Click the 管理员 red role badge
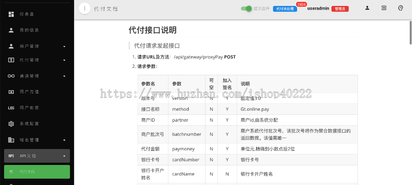This screenshot has width=412, height=185. coord(340,9)
